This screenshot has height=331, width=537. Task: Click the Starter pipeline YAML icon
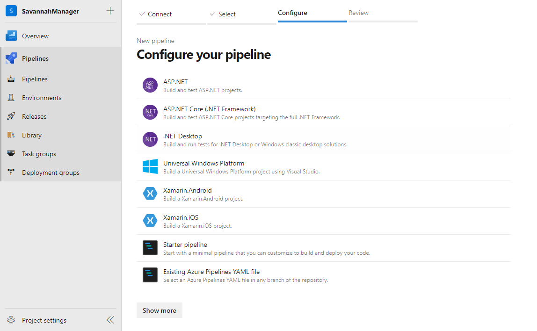tap(150, 248)
